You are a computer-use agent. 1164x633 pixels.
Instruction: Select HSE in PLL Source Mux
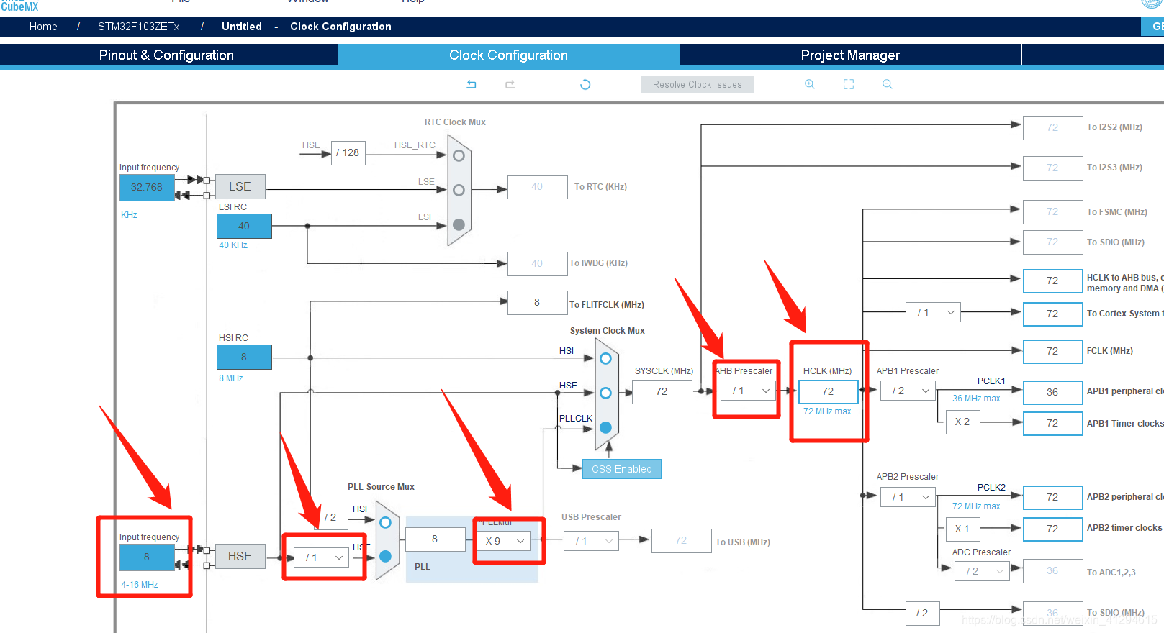click(385, 556)
